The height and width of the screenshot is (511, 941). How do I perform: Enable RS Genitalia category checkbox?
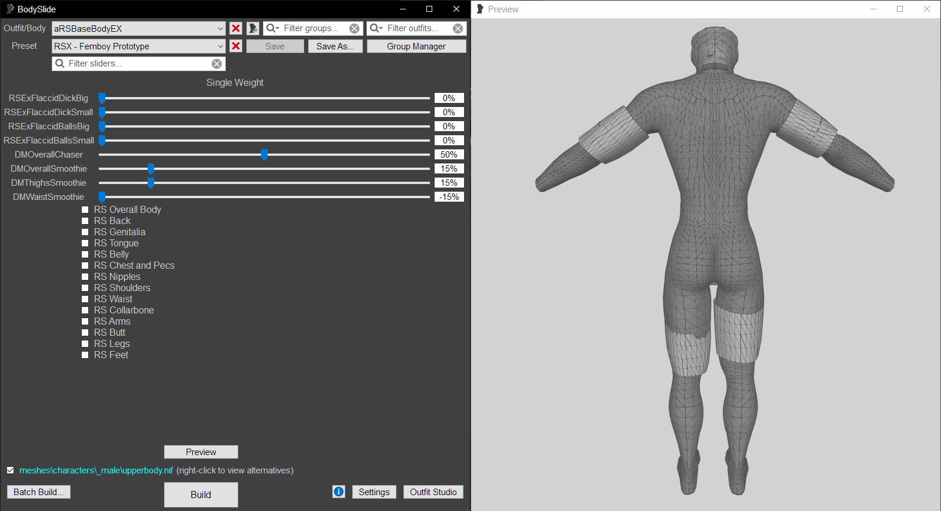point(85,232)
